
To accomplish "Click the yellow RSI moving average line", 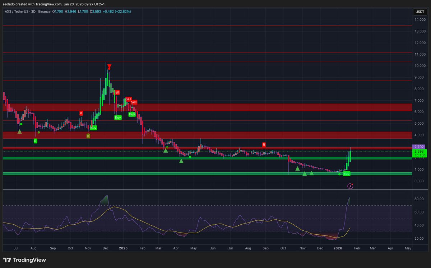I will tap(114, 207).
